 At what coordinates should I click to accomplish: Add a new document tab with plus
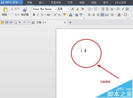(70, 22)
